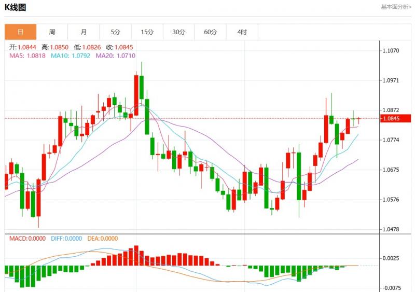Viewport: 415px width, 292px height.
Task: Select the 日 daily chart tab
Action: [21, 32]
